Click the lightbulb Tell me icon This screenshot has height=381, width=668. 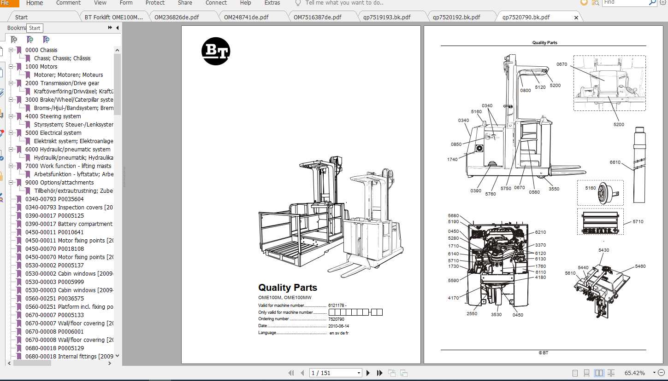point(298,3)
